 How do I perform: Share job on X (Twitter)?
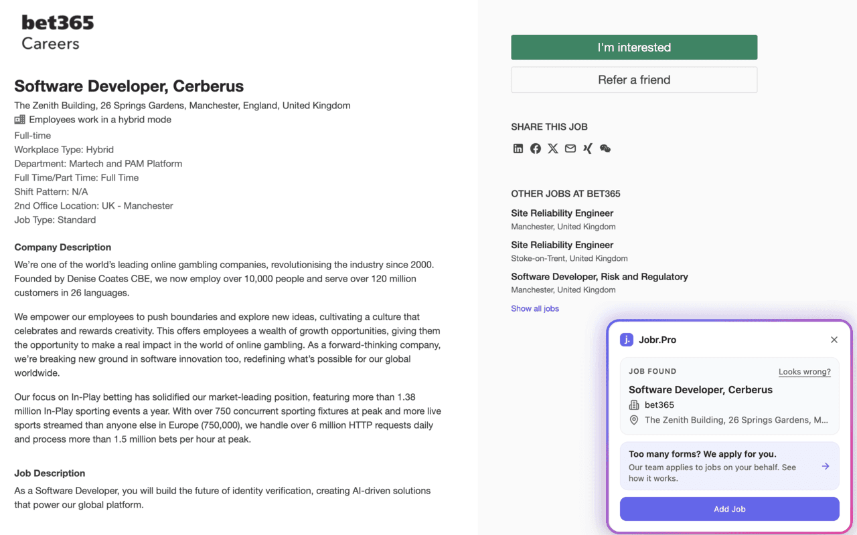tap(553, 148)
